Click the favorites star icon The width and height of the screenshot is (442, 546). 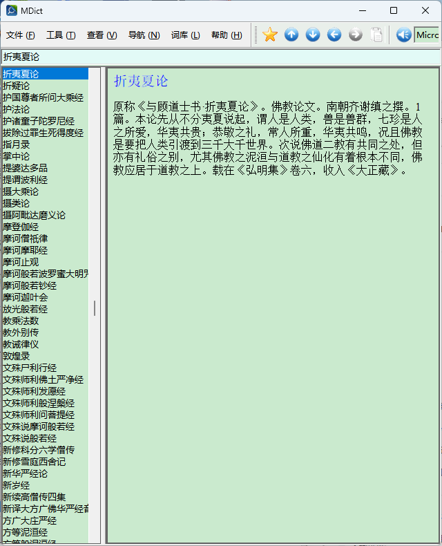(270, 35)
